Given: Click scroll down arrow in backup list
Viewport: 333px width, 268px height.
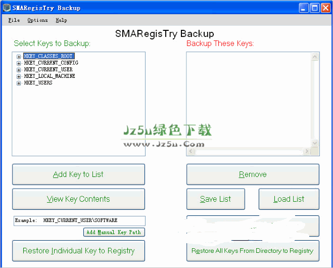Looking at the screenshot, I should coord(315,143).
